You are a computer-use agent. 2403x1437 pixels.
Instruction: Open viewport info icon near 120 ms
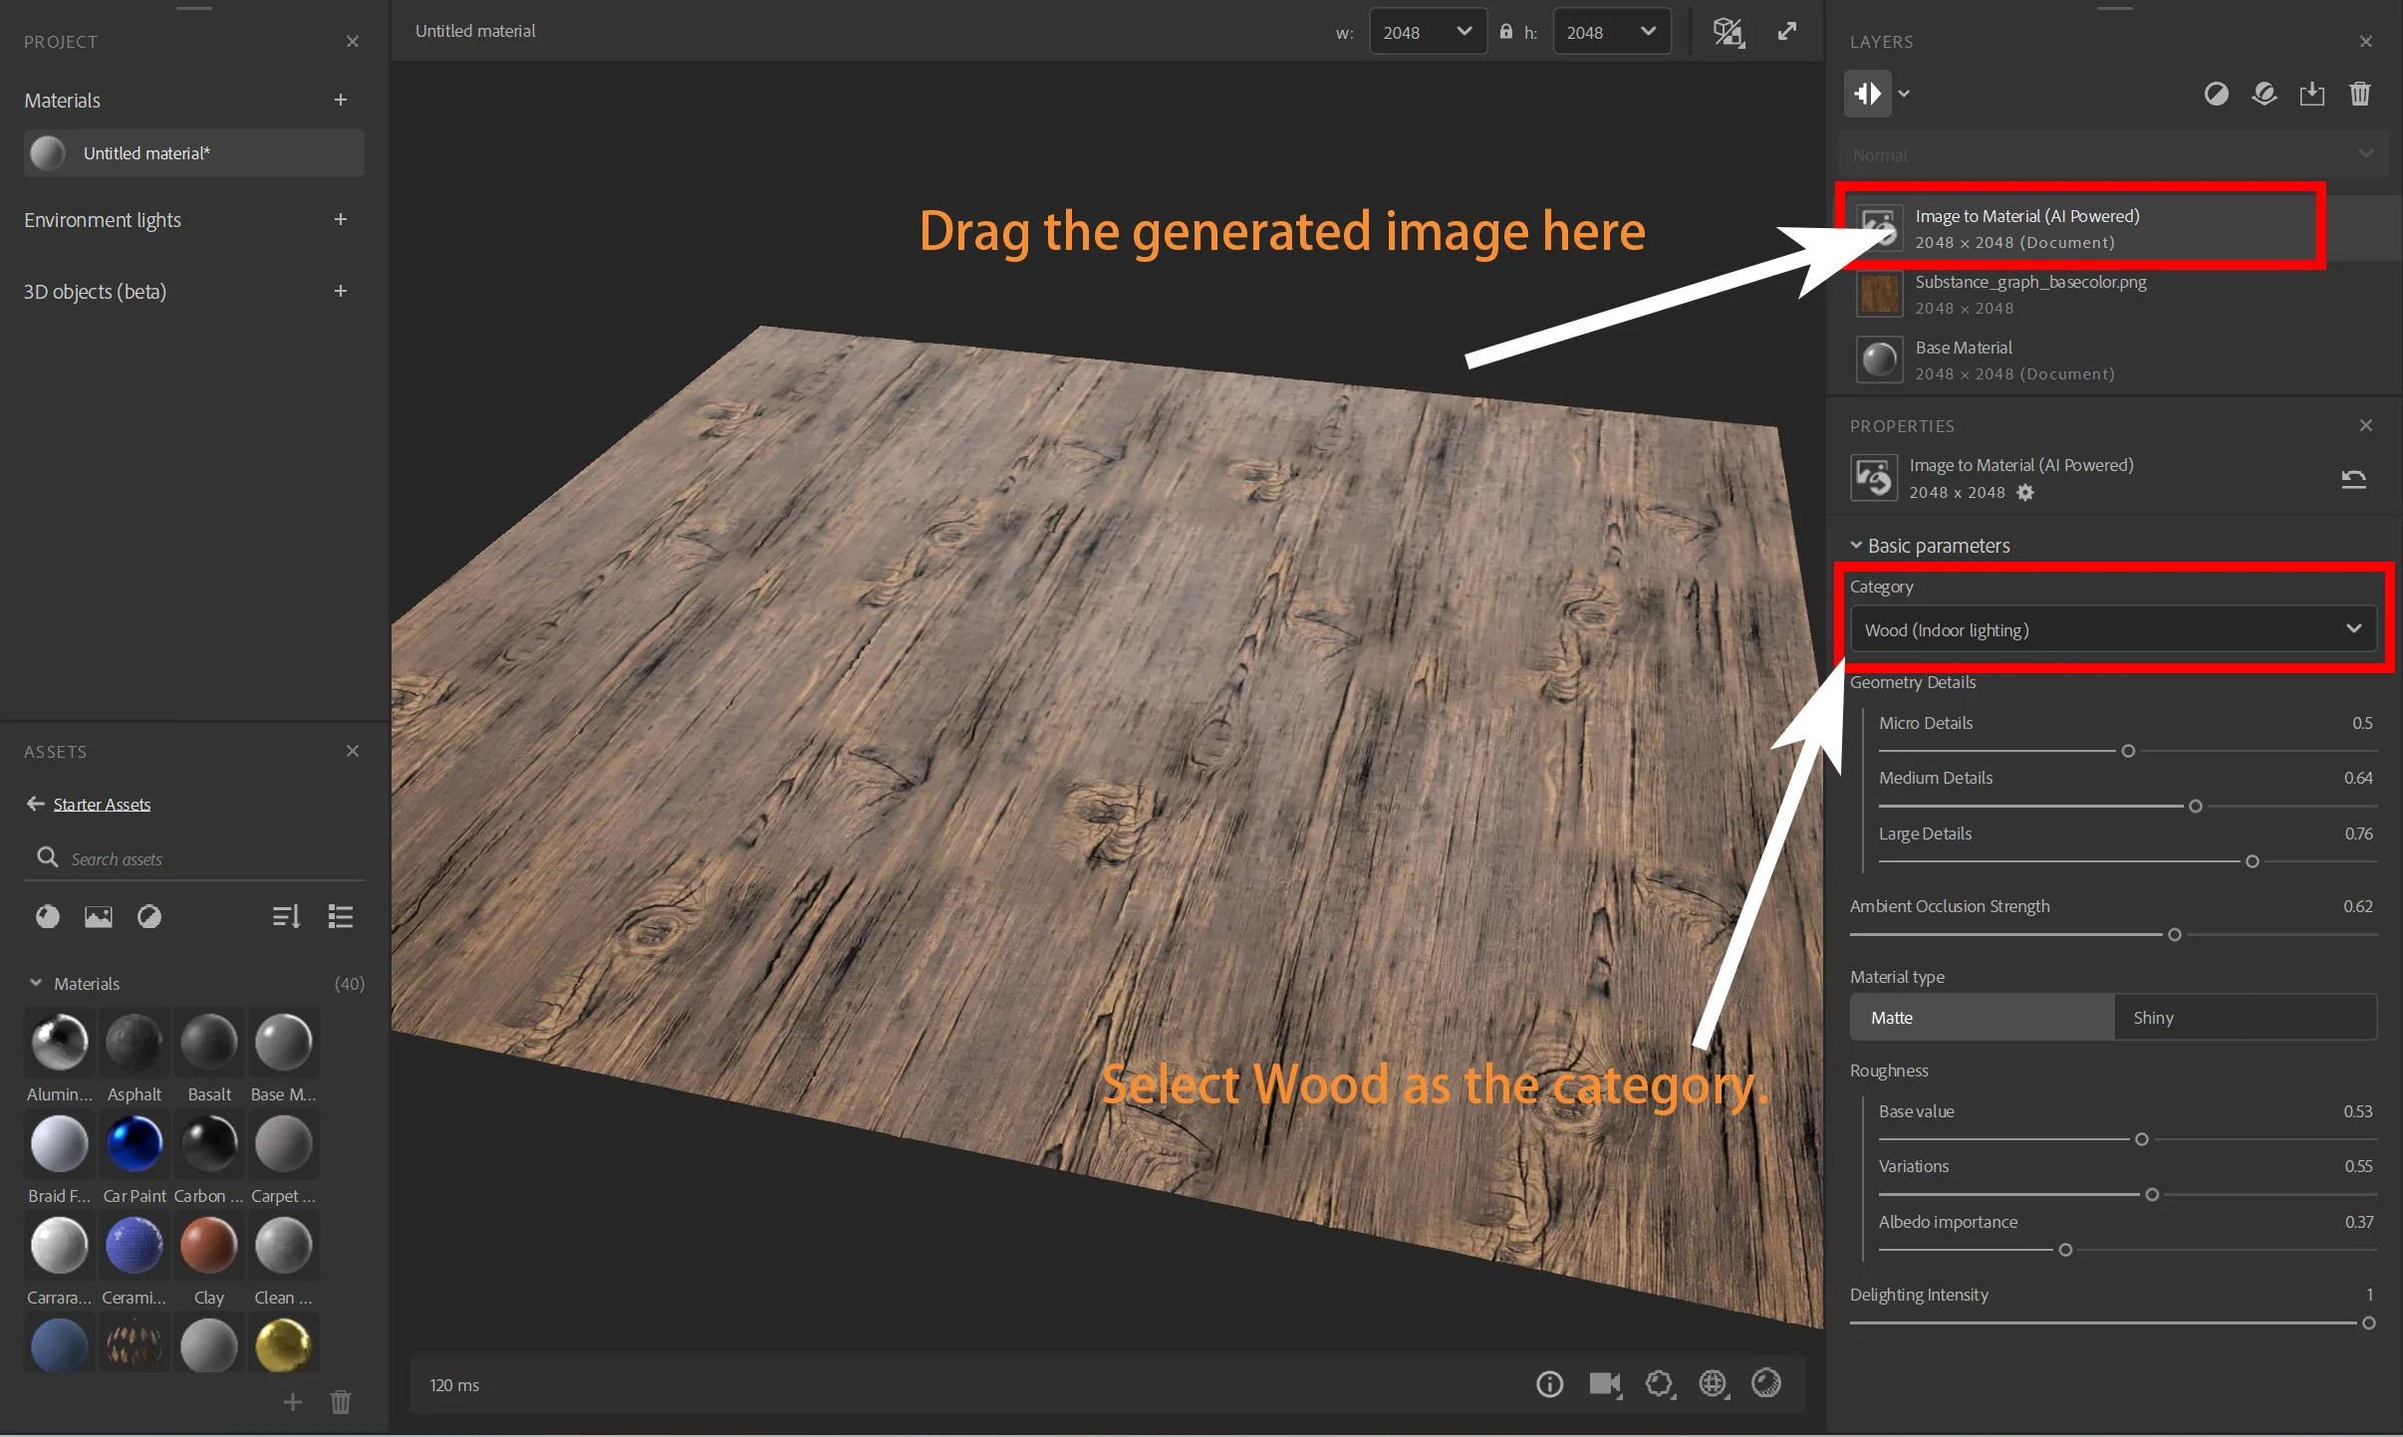coord(1549,1383)
